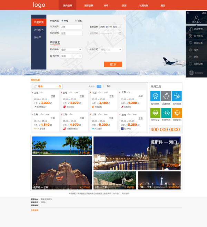Click the 订单管理 documents icon
The image size is (207, 227).
(x=190, y=29)
